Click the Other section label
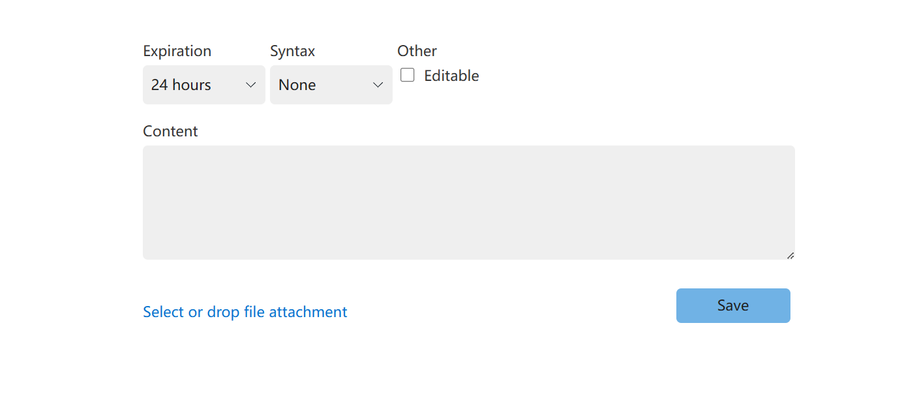Screen dimensions: 917x413 tap(417, 51)
